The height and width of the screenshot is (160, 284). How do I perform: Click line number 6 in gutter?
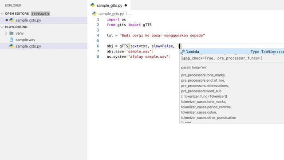point(98,46)
